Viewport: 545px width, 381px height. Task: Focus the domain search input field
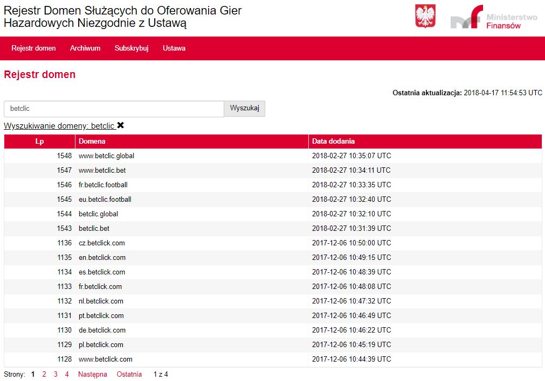(114, 109)
